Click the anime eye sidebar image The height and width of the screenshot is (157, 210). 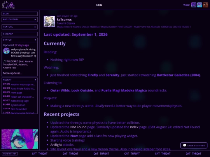[x=19, y=139]
